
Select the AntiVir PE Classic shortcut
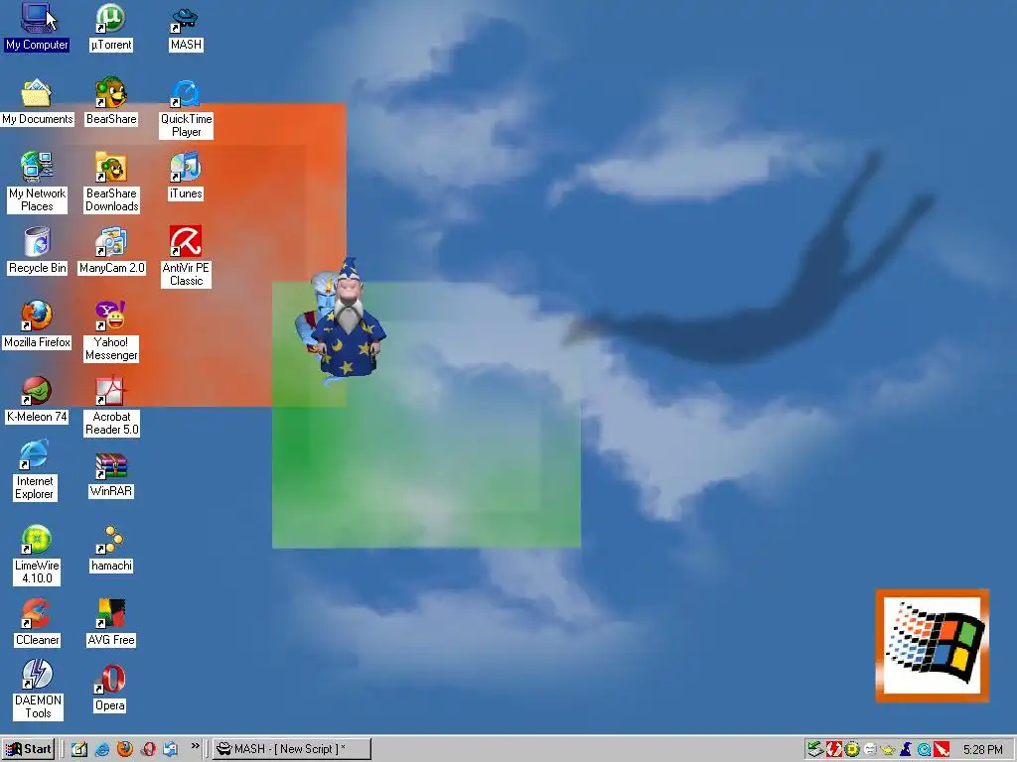(x=186, y=257)
